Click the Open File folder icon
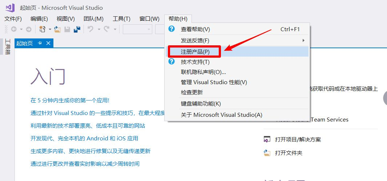This screenshot has width=387, height=181. [x=57, y=29]
